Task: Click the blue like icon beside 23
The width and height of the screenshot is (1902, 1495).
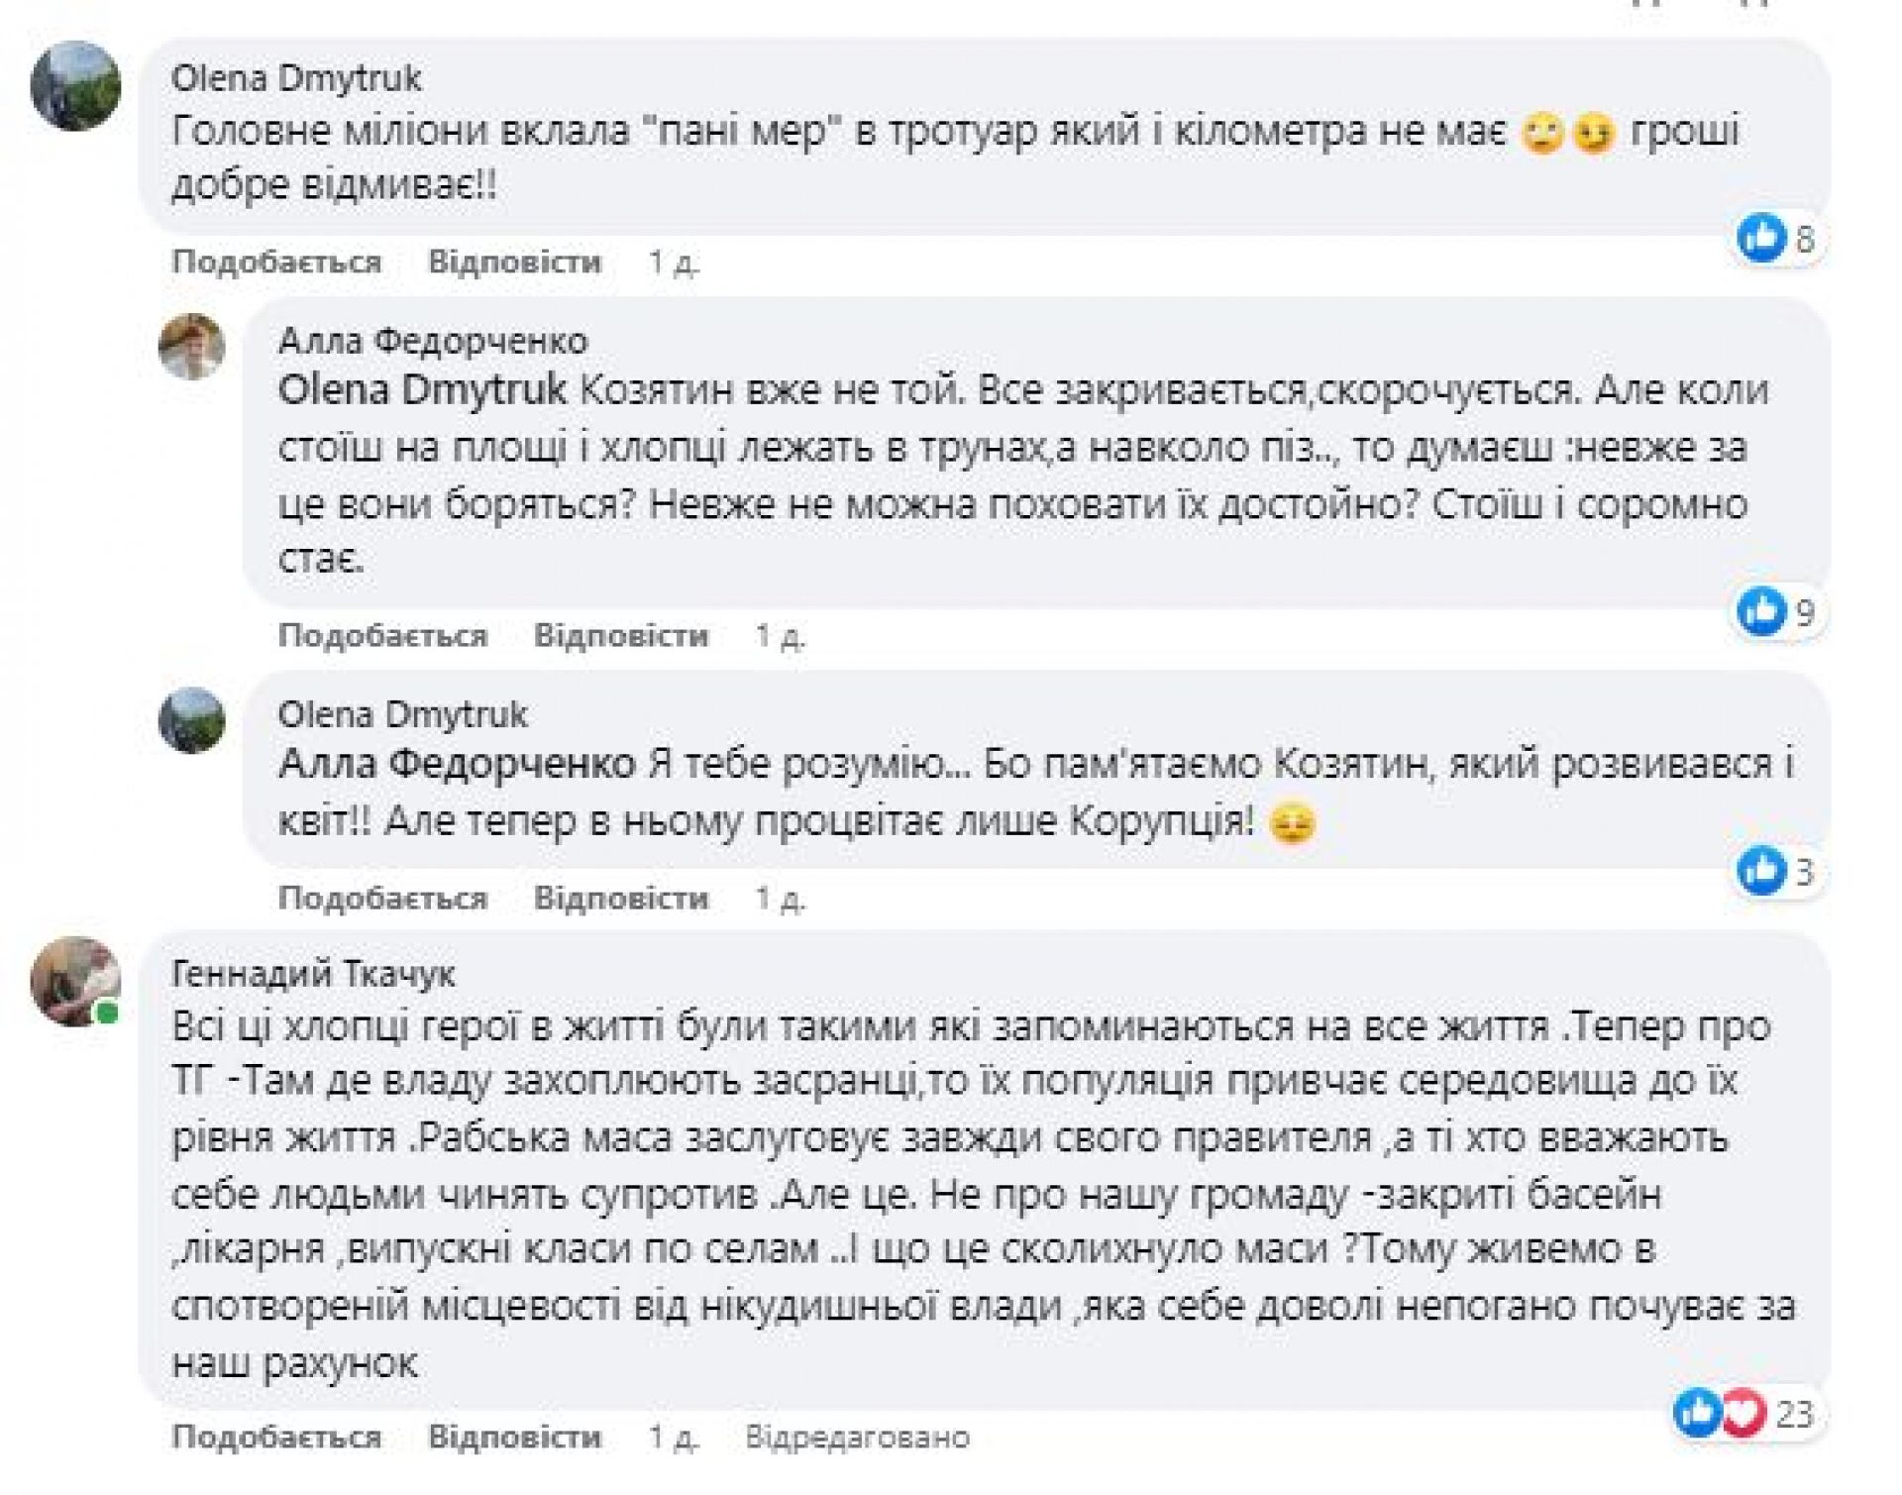Action: 1698,1413
